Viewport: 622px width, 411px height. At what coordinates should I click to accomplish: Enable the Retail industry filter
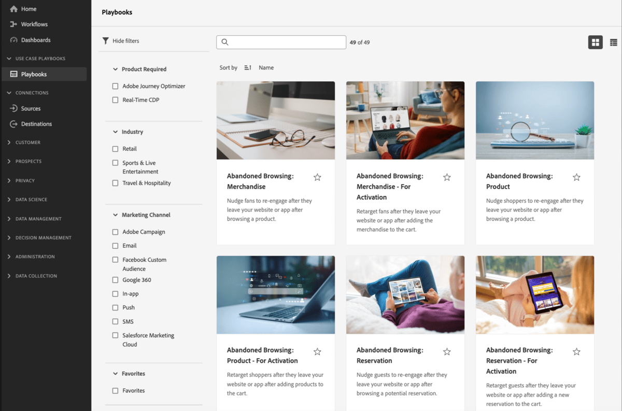pos(115,149)
